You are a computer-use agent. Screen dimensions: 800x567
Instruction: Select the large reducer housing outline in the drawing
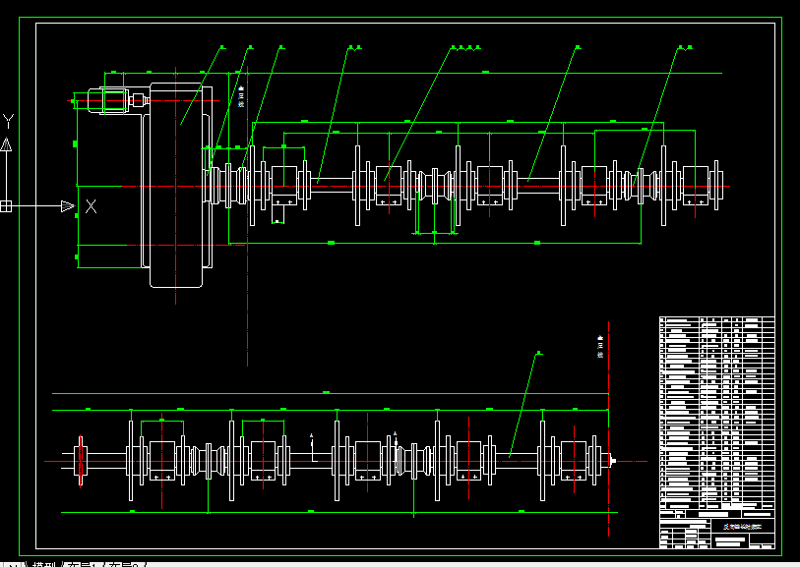[x=176, y=185]
